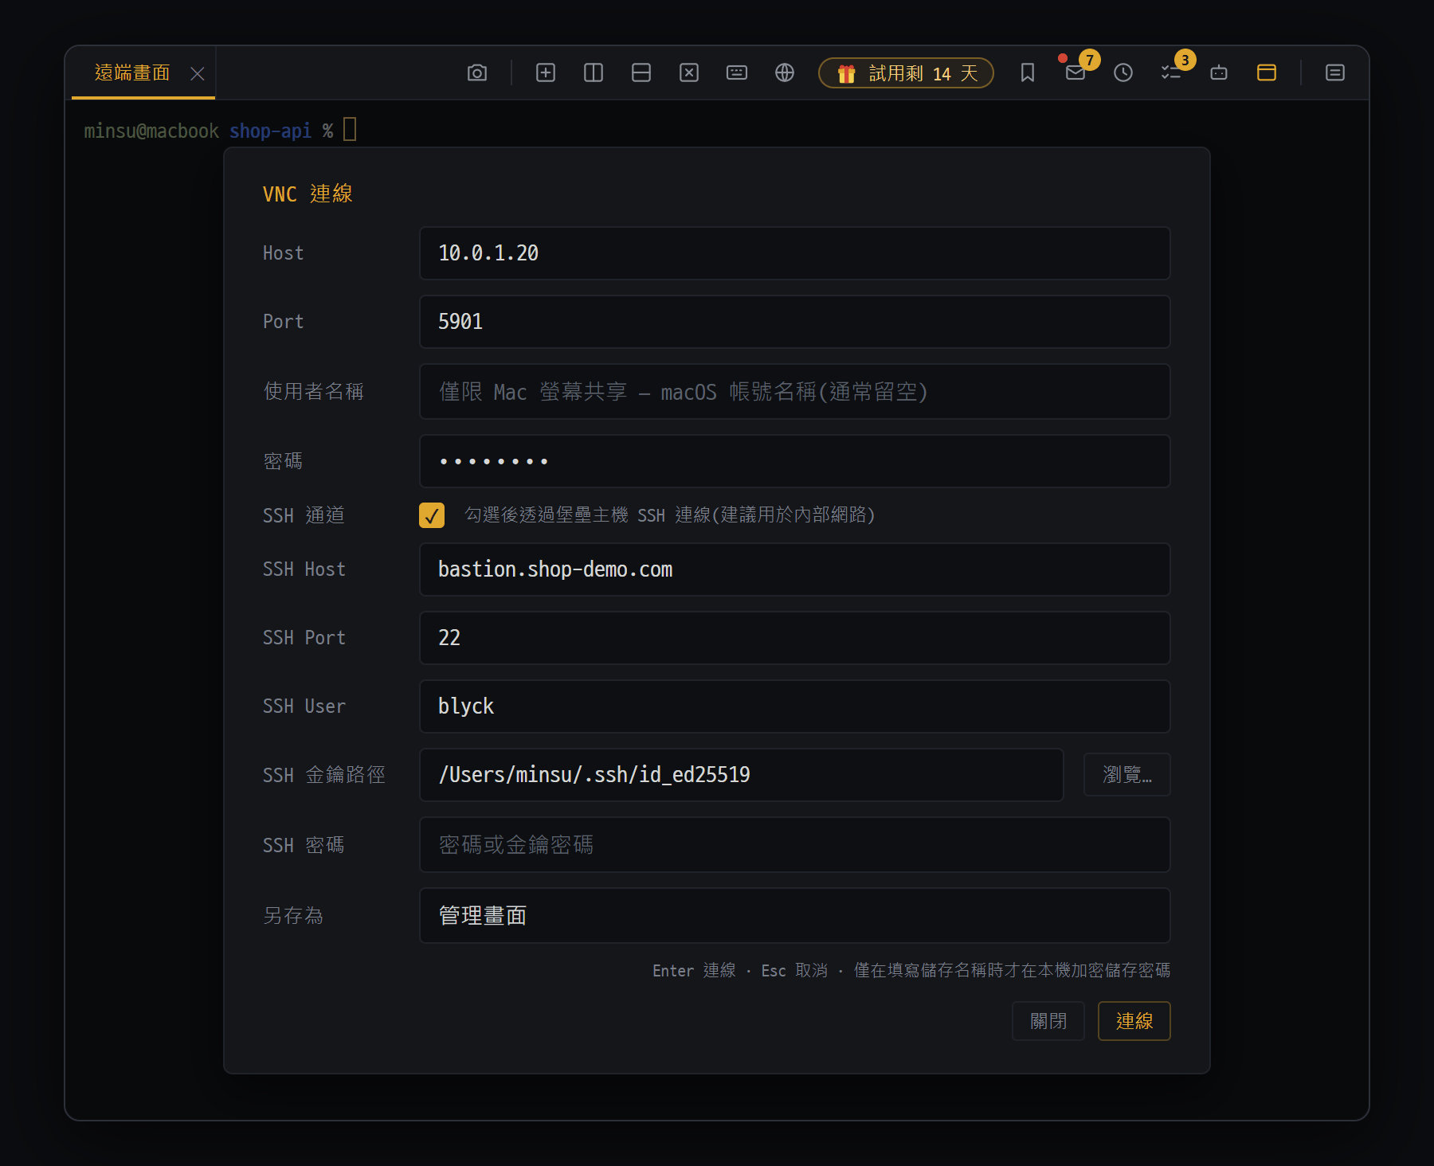This screenshot has width=1434, height=1166.
Task: Open the history clock icon
Action: [1123, 73]
